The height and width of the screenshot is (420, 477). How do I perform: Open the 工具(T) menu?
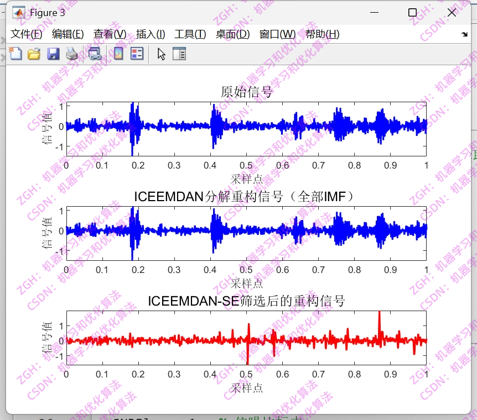tap(190, 34)
